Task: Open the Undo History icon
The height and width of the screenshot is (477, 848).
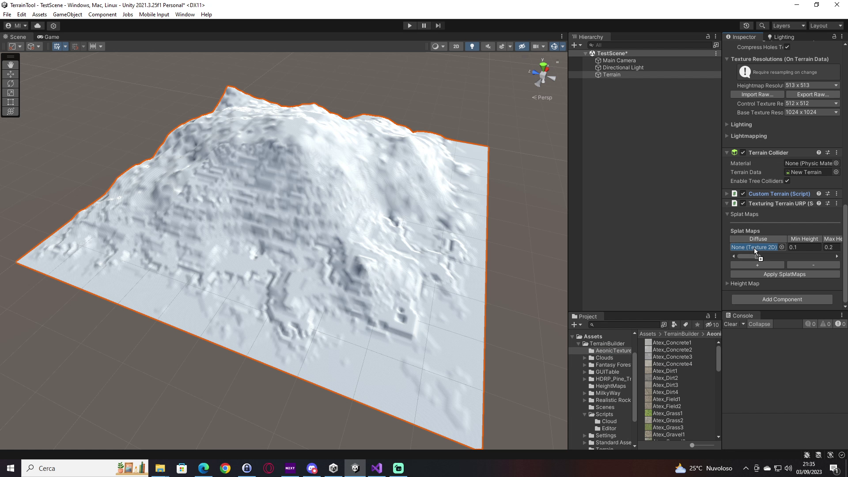Action: (746, 26)
